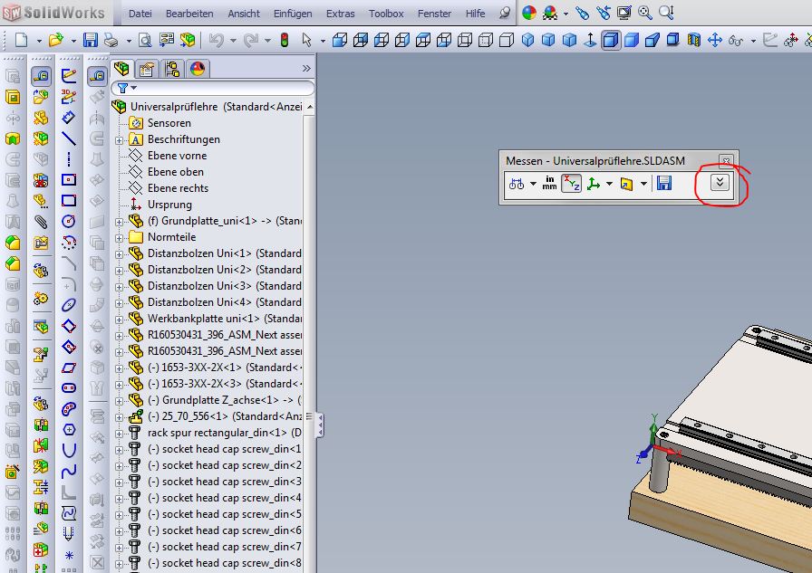Screen dimensions: 812x573
Task: Open the dropdown arrow beside the Select cursor
Action: (x=323, y=40)
